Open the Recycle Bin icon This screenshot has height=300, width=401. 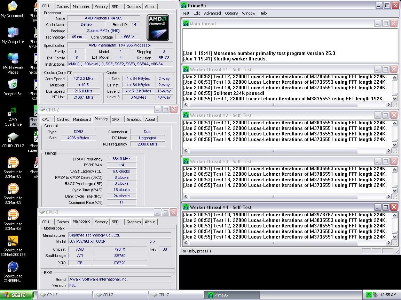pyautogui.click(x=13, y=87)
